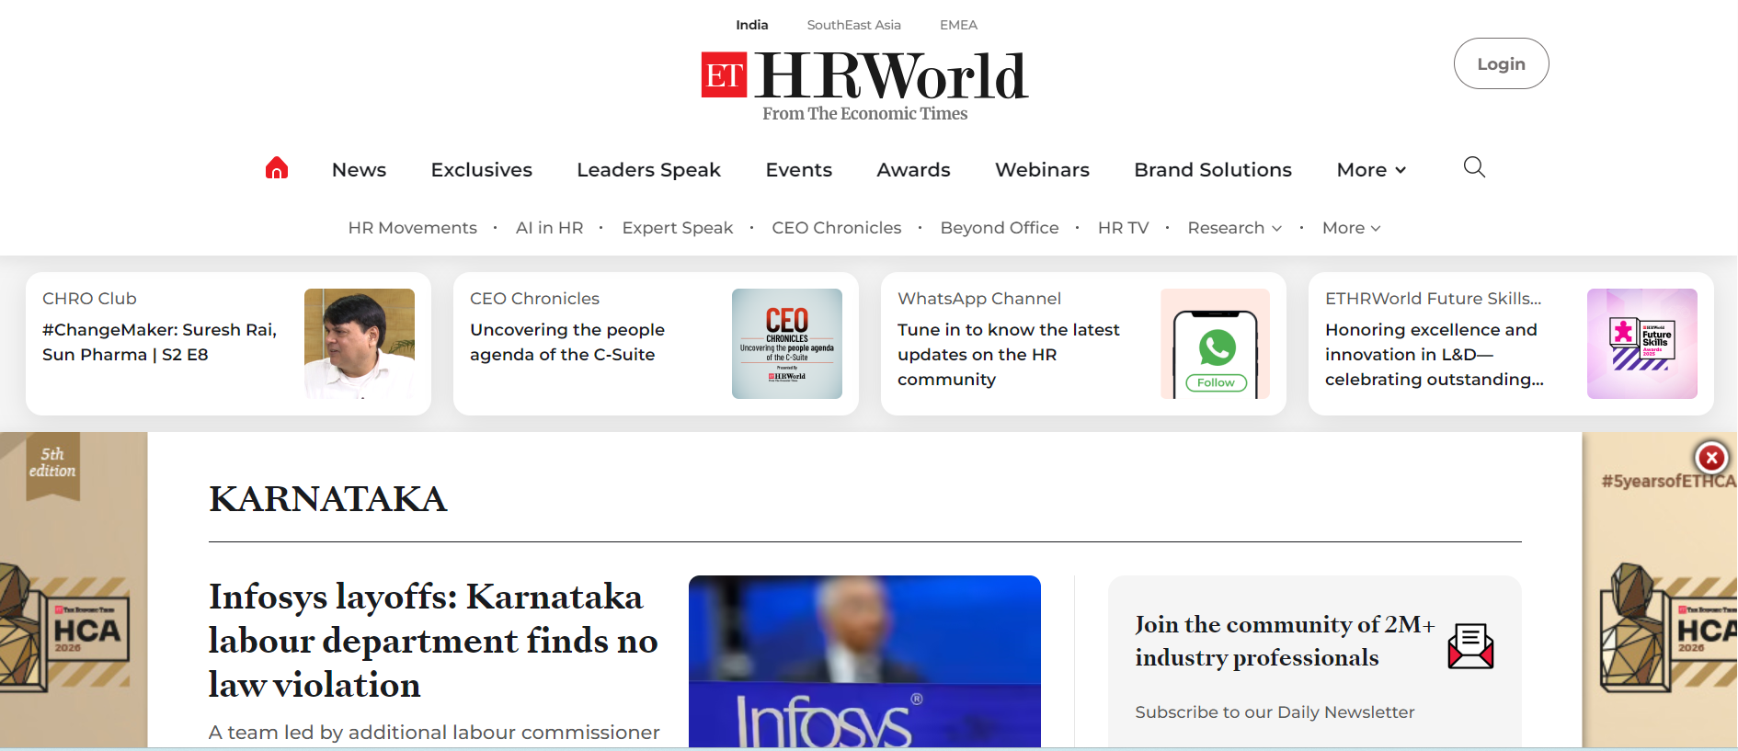
Task: Open AI in HR link
Action: pyautogui.click(x=549, y=228)
